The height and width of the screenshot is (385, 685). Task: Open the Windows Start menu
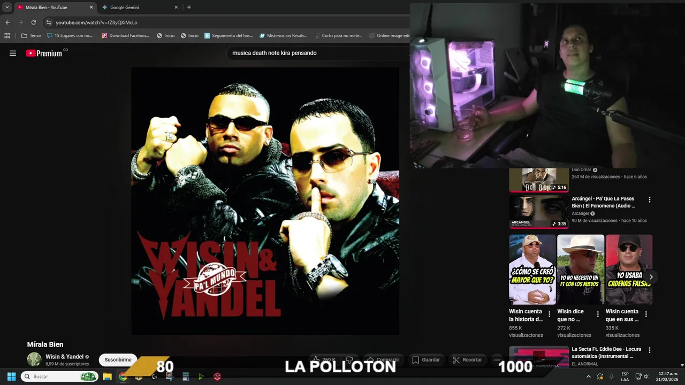pos(11,376)
